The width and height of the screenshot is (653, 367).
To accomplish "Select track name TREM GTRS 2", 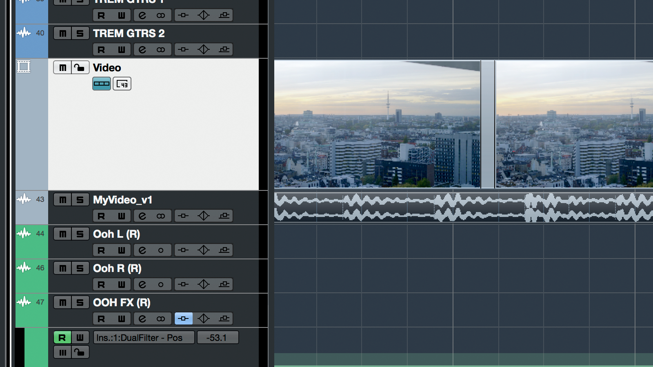I will point(129,33).
